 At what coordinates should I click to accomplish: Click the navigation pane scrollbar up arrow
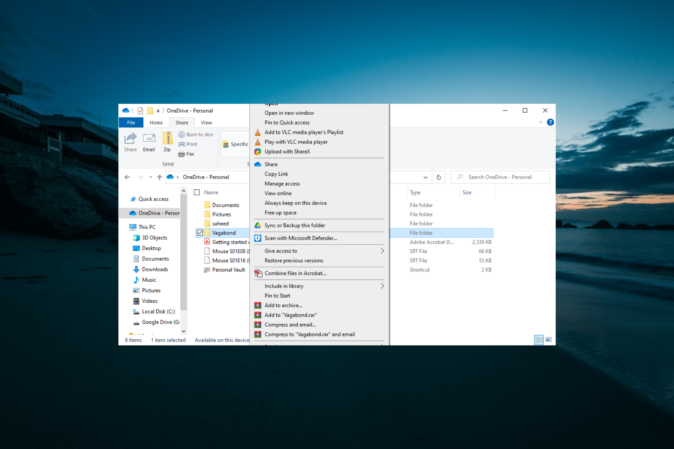click(x=184, y=190)
